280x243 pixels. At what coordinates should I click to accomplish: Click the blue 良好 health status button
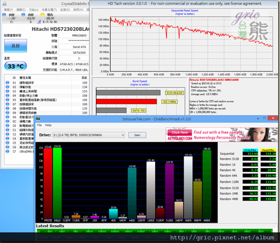(x=16, y=46)
